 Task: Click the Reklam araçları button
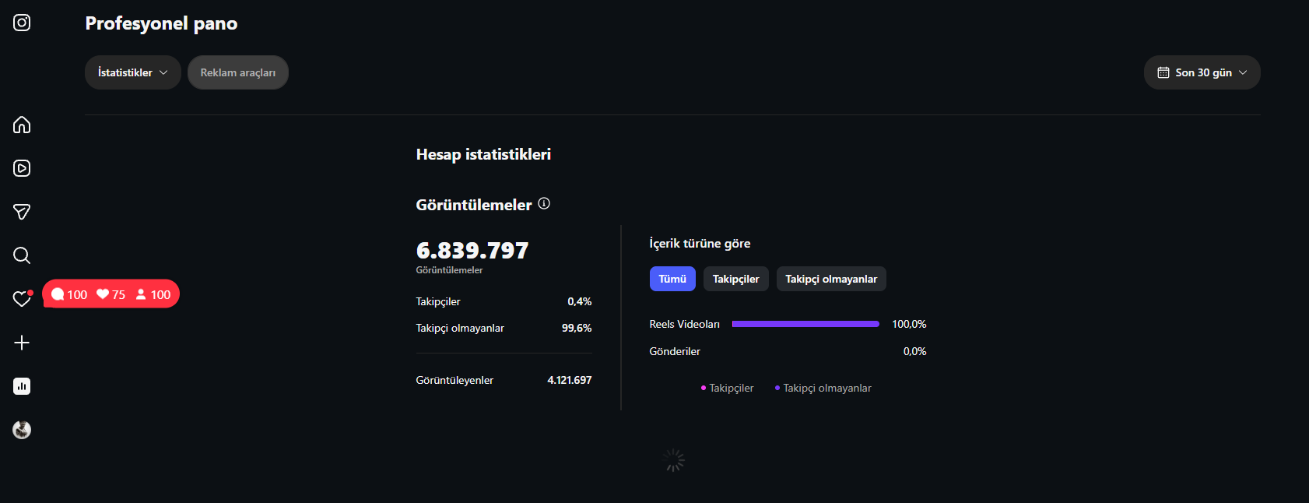pyautogui.click(x=238, y=72)
